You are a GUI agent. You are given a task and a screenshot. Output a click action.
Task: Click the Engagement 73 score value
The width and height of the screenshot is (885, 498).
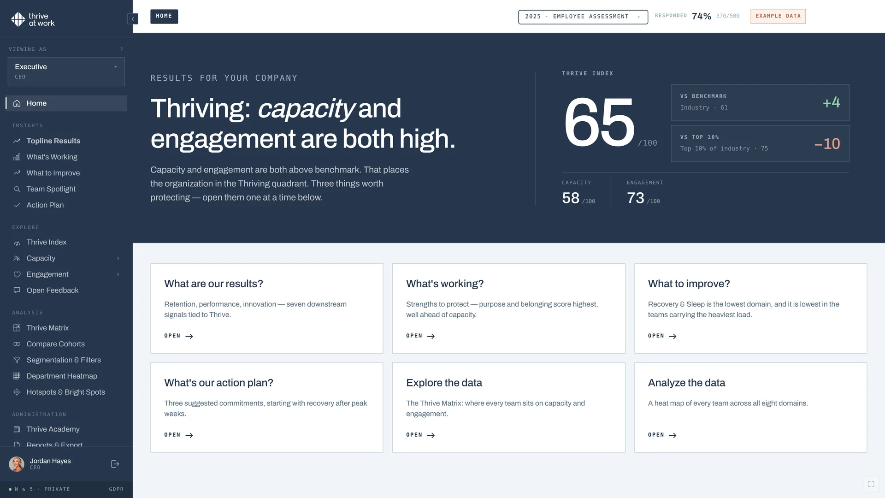coord(636,198)
